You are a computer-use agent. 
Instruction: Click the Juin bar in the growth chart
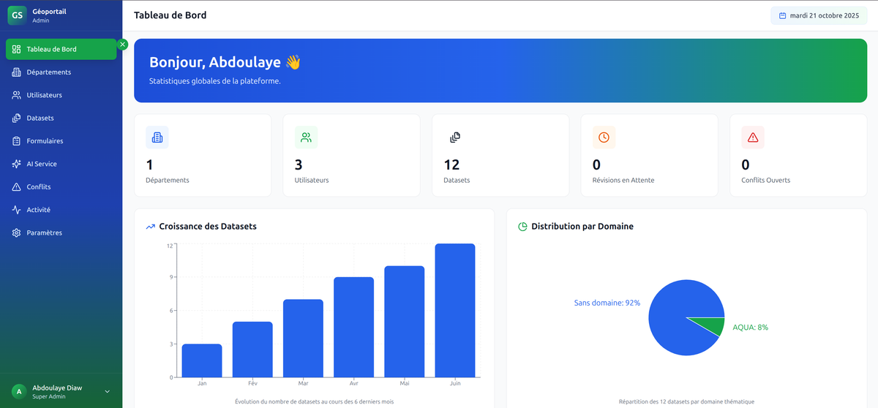click(455, 311)
